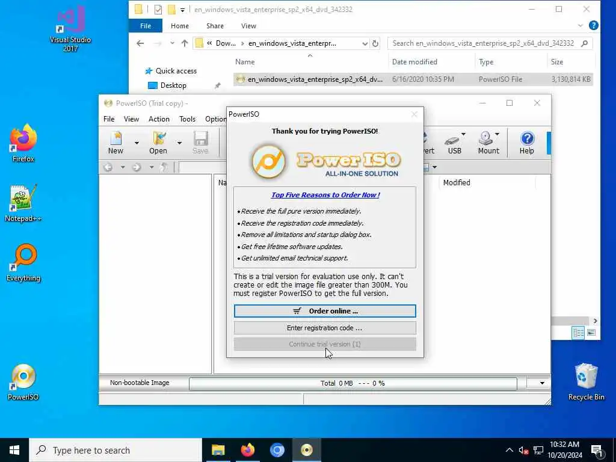This screenshot has width=616, height=462.
Task: Click the taskbar search box
Action: click(115, 450)
